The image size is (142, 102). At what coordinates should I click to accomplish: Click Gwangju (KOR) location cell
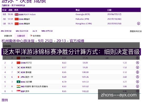coord(83,14)
